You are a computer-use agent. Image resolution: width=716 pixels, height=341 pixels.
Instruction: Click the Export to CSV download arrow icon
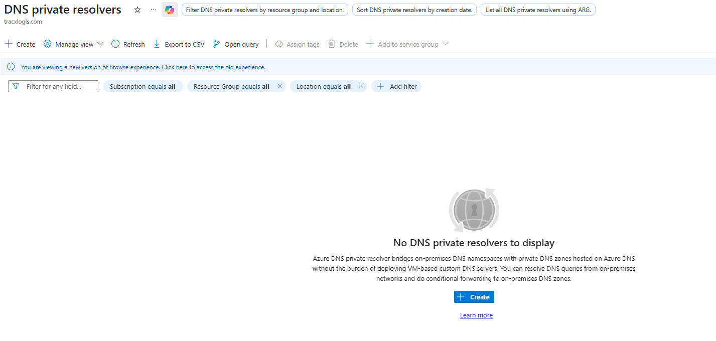(157, 44)
